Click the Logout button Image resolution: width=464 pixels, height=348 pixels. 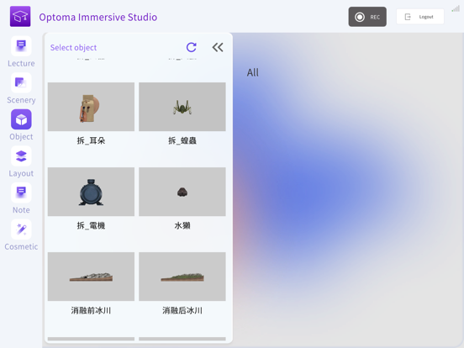click(420, 17)
